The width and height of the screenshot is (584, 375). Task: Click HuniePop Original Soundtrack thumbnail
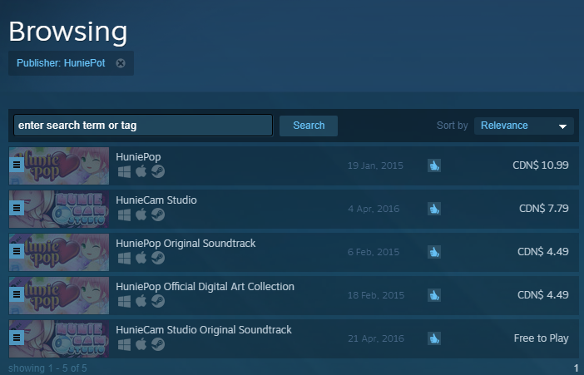(59, 252)
